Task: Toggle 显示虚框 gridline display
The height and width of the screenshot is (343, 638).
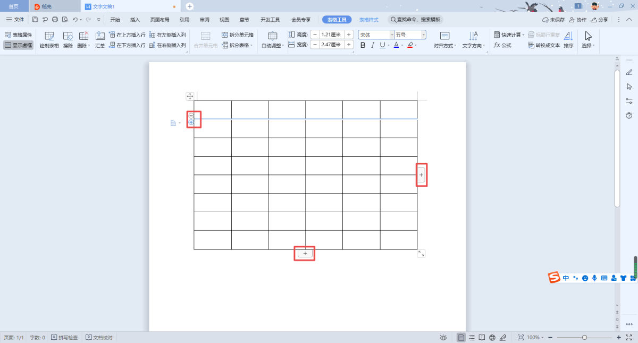Action: (x=18, y=45)
